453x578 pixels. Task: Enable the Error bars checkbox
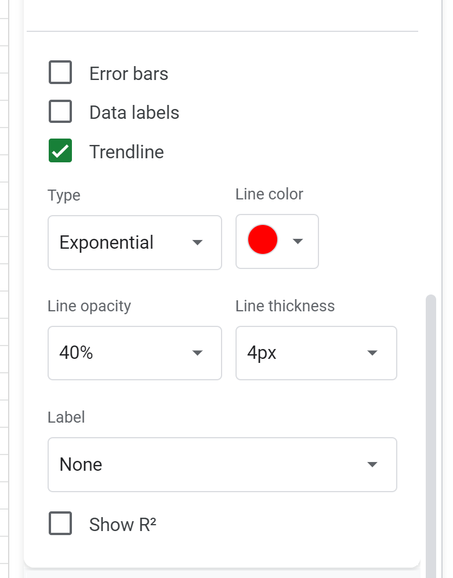60,73
